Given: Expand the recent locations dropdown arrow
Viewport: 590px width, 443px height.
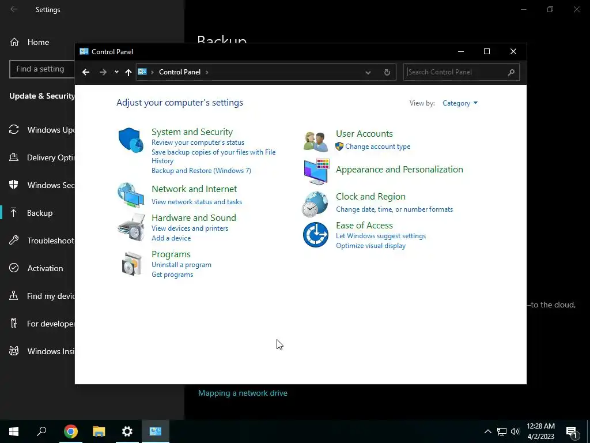Looking at the screenshot, I should coord(116,72).
